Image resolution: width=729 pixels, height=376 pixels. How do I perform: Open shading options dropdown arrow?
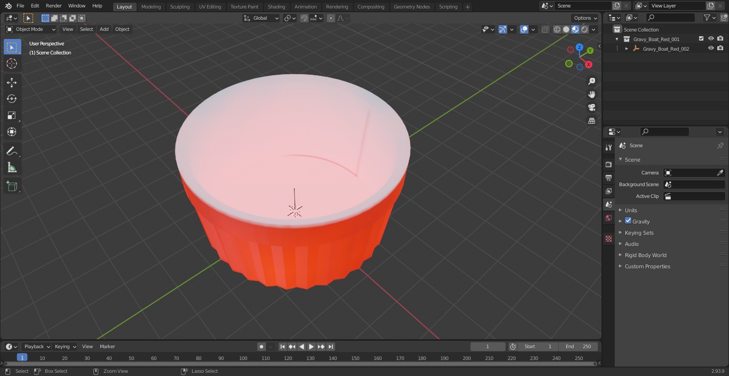coord(593,29)
